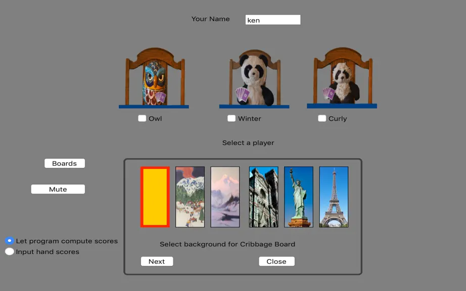
Task: Choose Input hand scores radio button
Action: click(10, 252)
